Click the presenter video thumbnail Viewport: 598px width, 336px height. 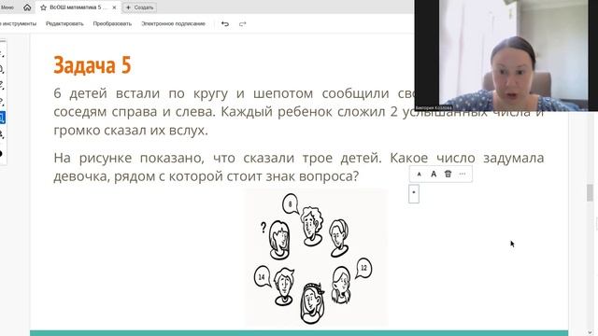point(506,56)
